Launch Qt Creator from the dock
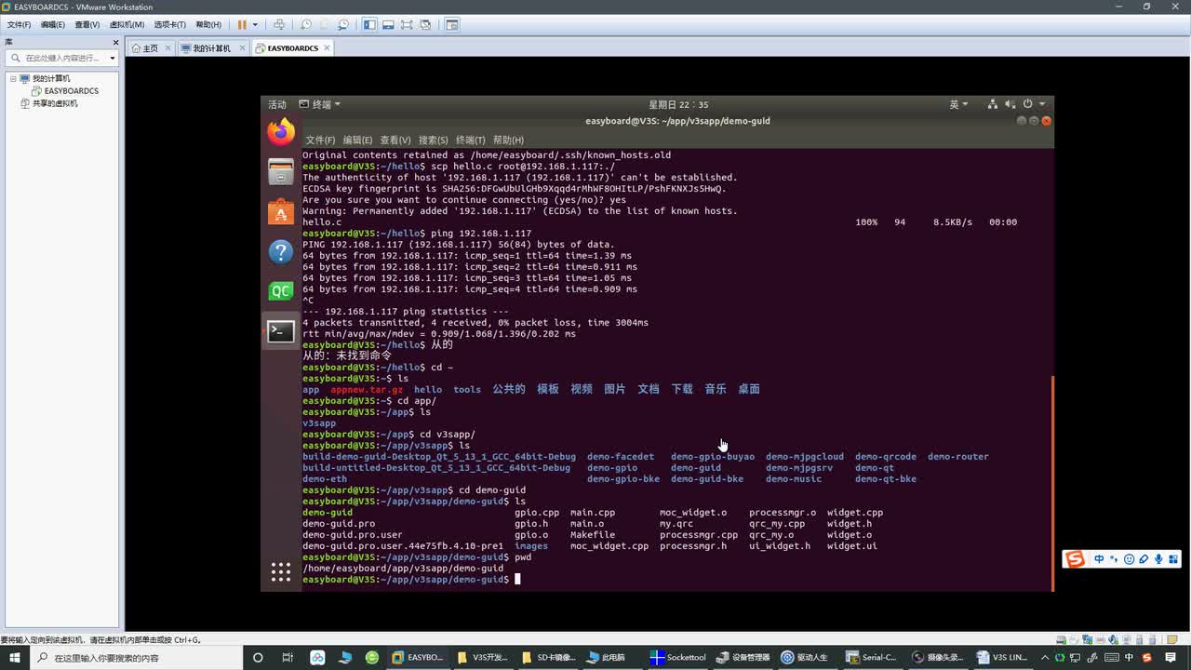This screenshot has height=670, width=1191. pyautogui.click(x=281, y=291)
